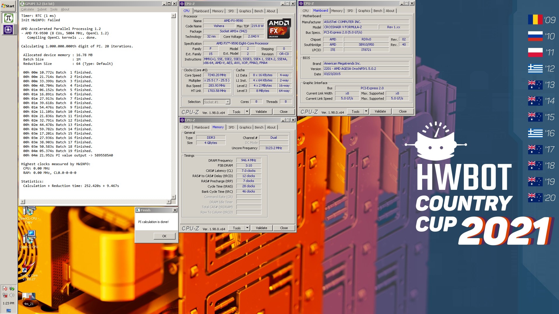This screenshot has width=559, height=314.
Task: Click Validate in CPU-Z CPU window
Action: coord(261,112)
